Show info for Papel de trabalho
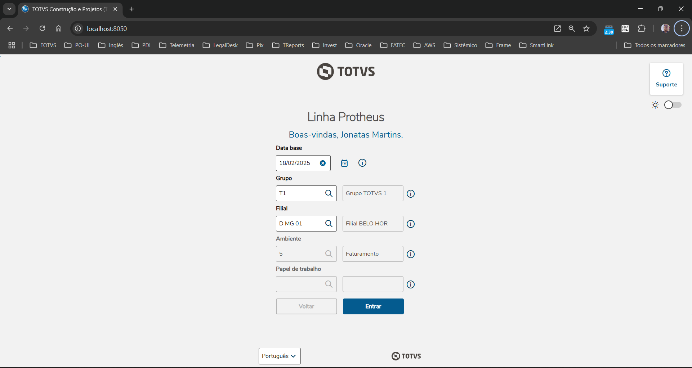The image size is (692, 368). tap(411, 284)
